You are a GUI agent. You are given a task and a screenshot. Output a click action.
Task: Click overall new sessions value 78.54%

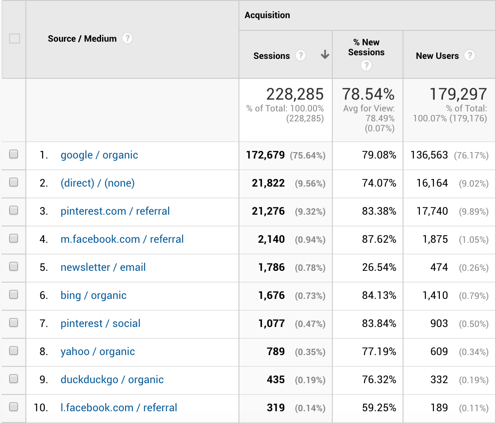(368, 94)
